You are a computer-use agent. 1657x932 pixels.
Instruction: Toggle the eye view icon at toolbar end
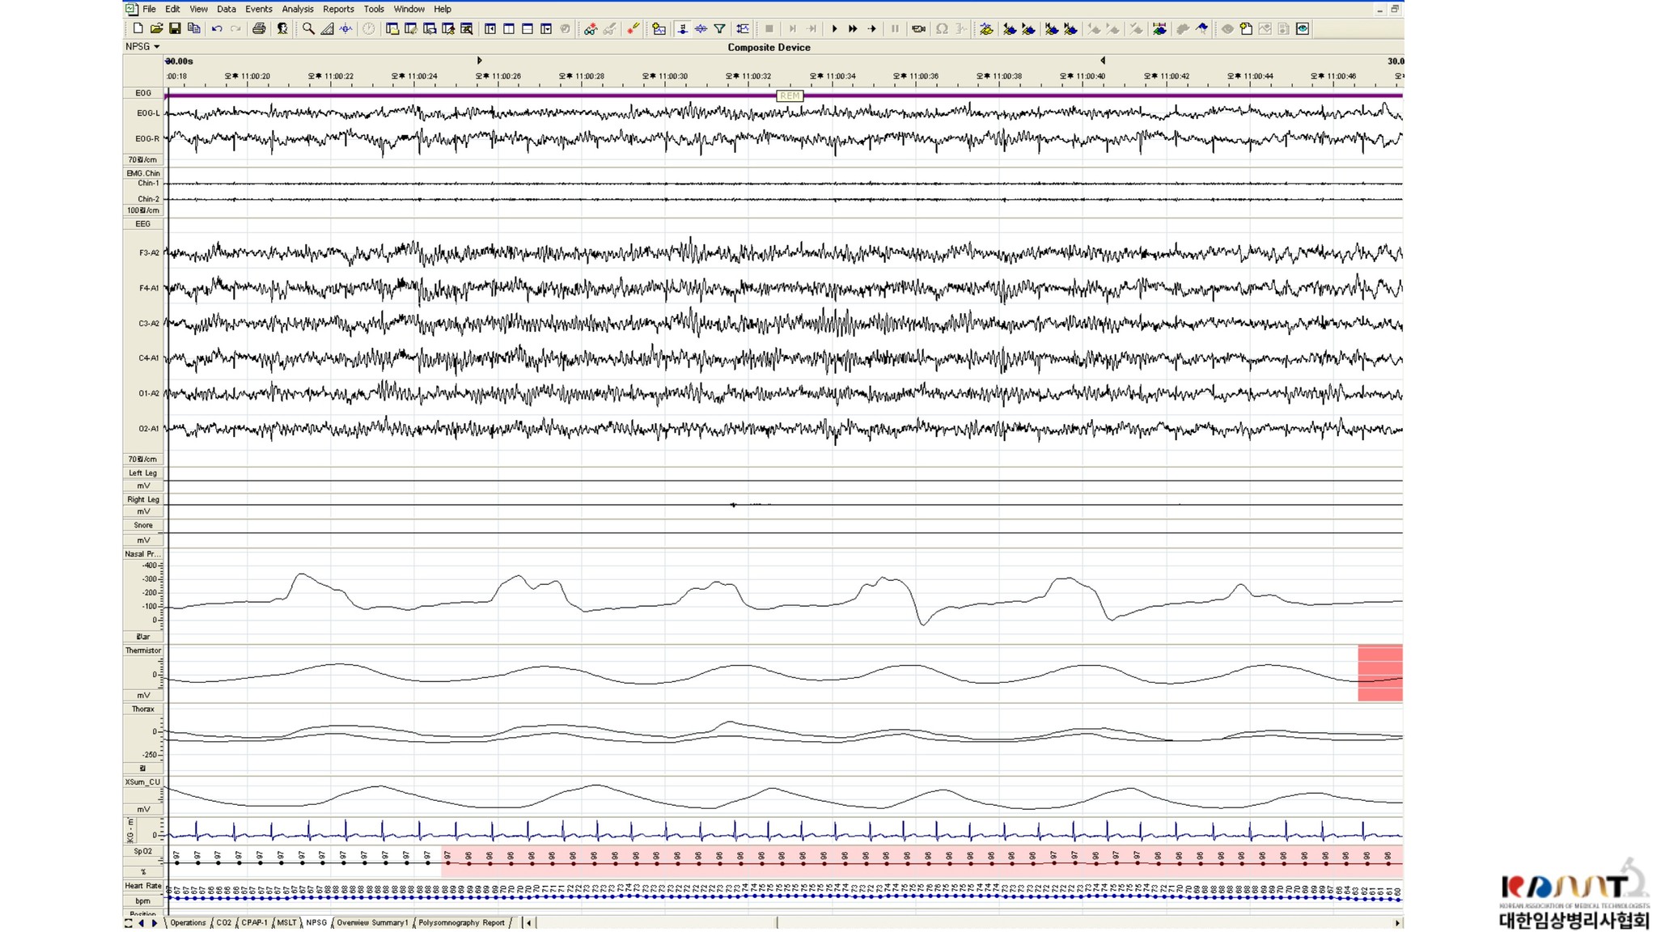[x=1303, y=29]
